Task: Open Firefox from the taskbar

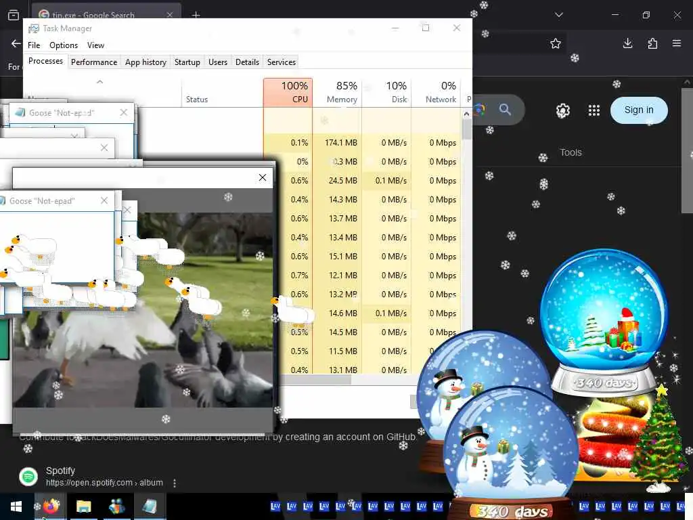Action: tap(51, 506)
